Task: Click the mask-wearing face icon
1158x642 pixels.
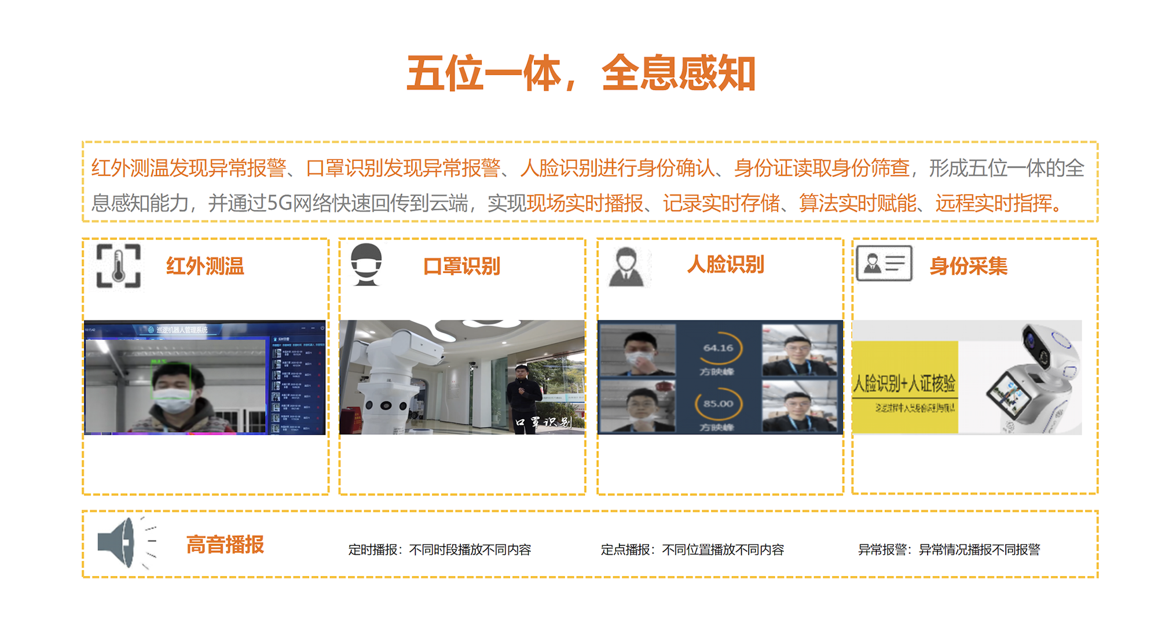Action: coord(367,265)
